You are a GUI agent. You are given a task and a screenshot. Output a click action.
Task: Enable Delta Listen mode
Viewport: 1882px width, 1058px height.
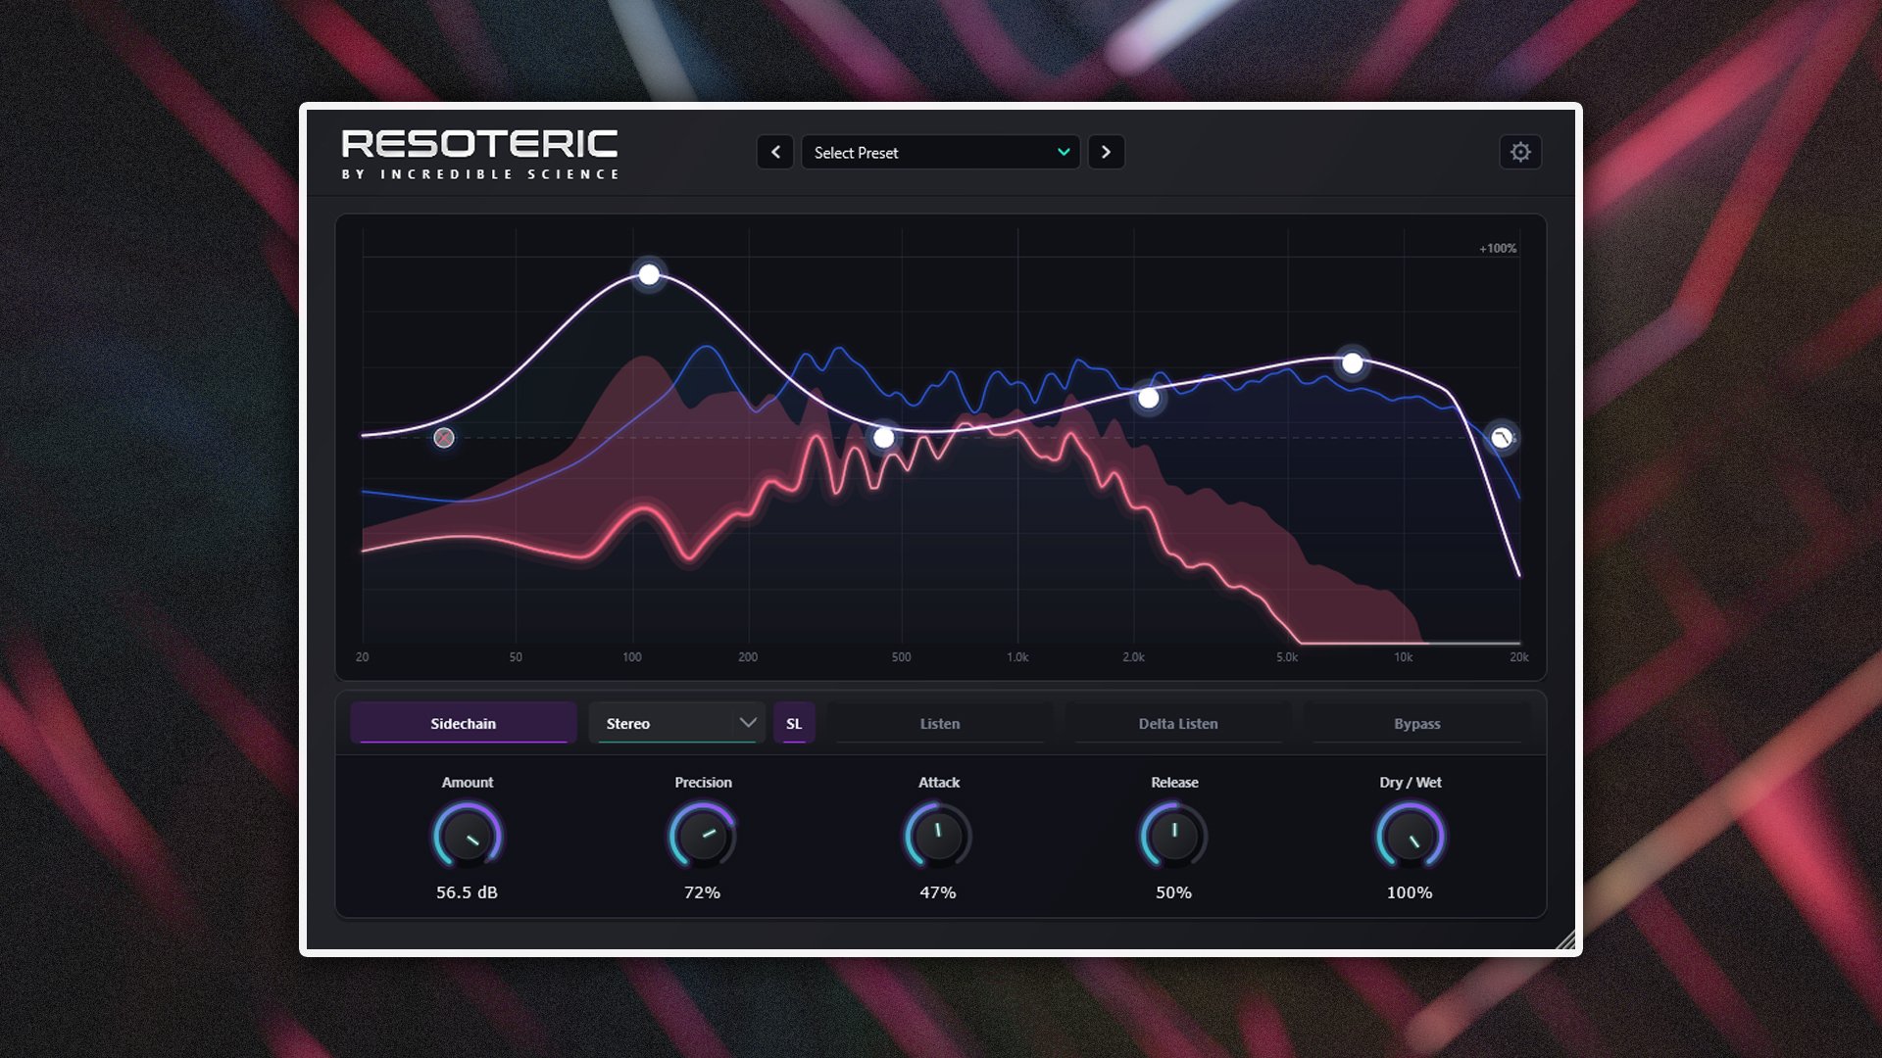[x=1178, y=723]
